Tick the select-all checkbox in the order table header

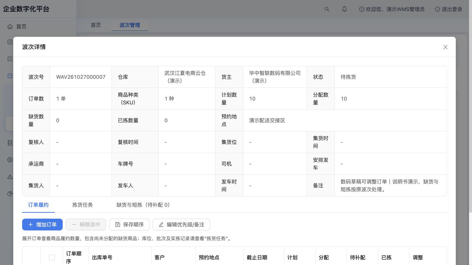coord(52,258)
